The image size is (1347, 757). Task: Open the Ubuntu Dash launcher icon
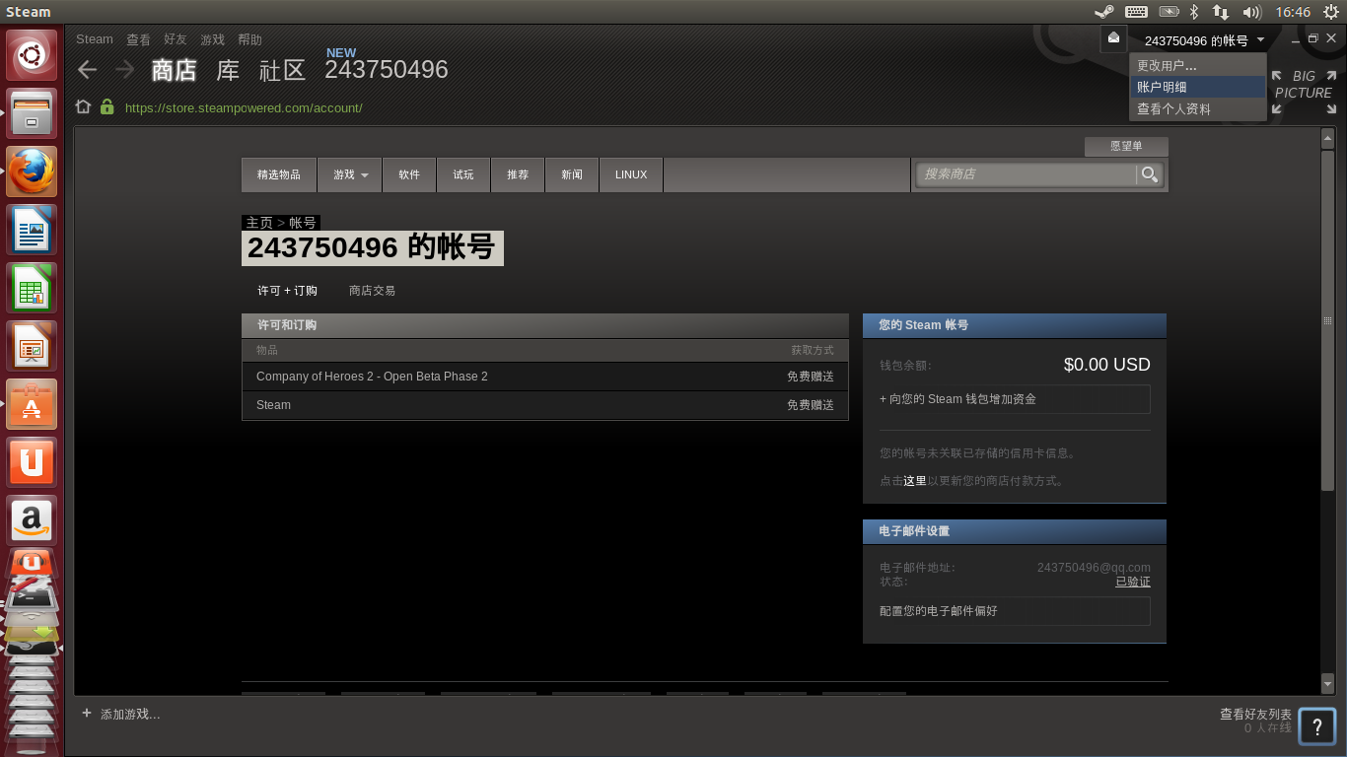coord(33,55)
